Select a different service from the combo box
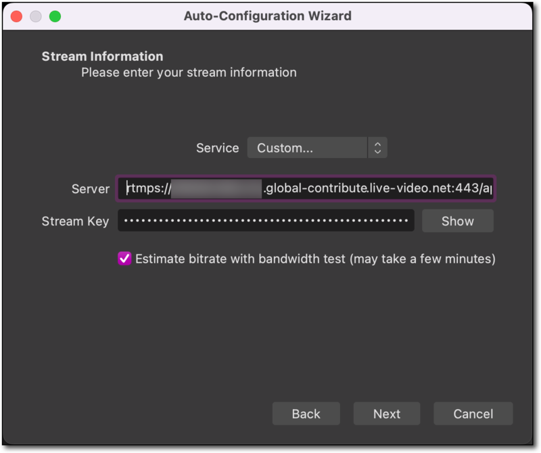The height and width of the screenshot is (453, 541). pos(308,147)
